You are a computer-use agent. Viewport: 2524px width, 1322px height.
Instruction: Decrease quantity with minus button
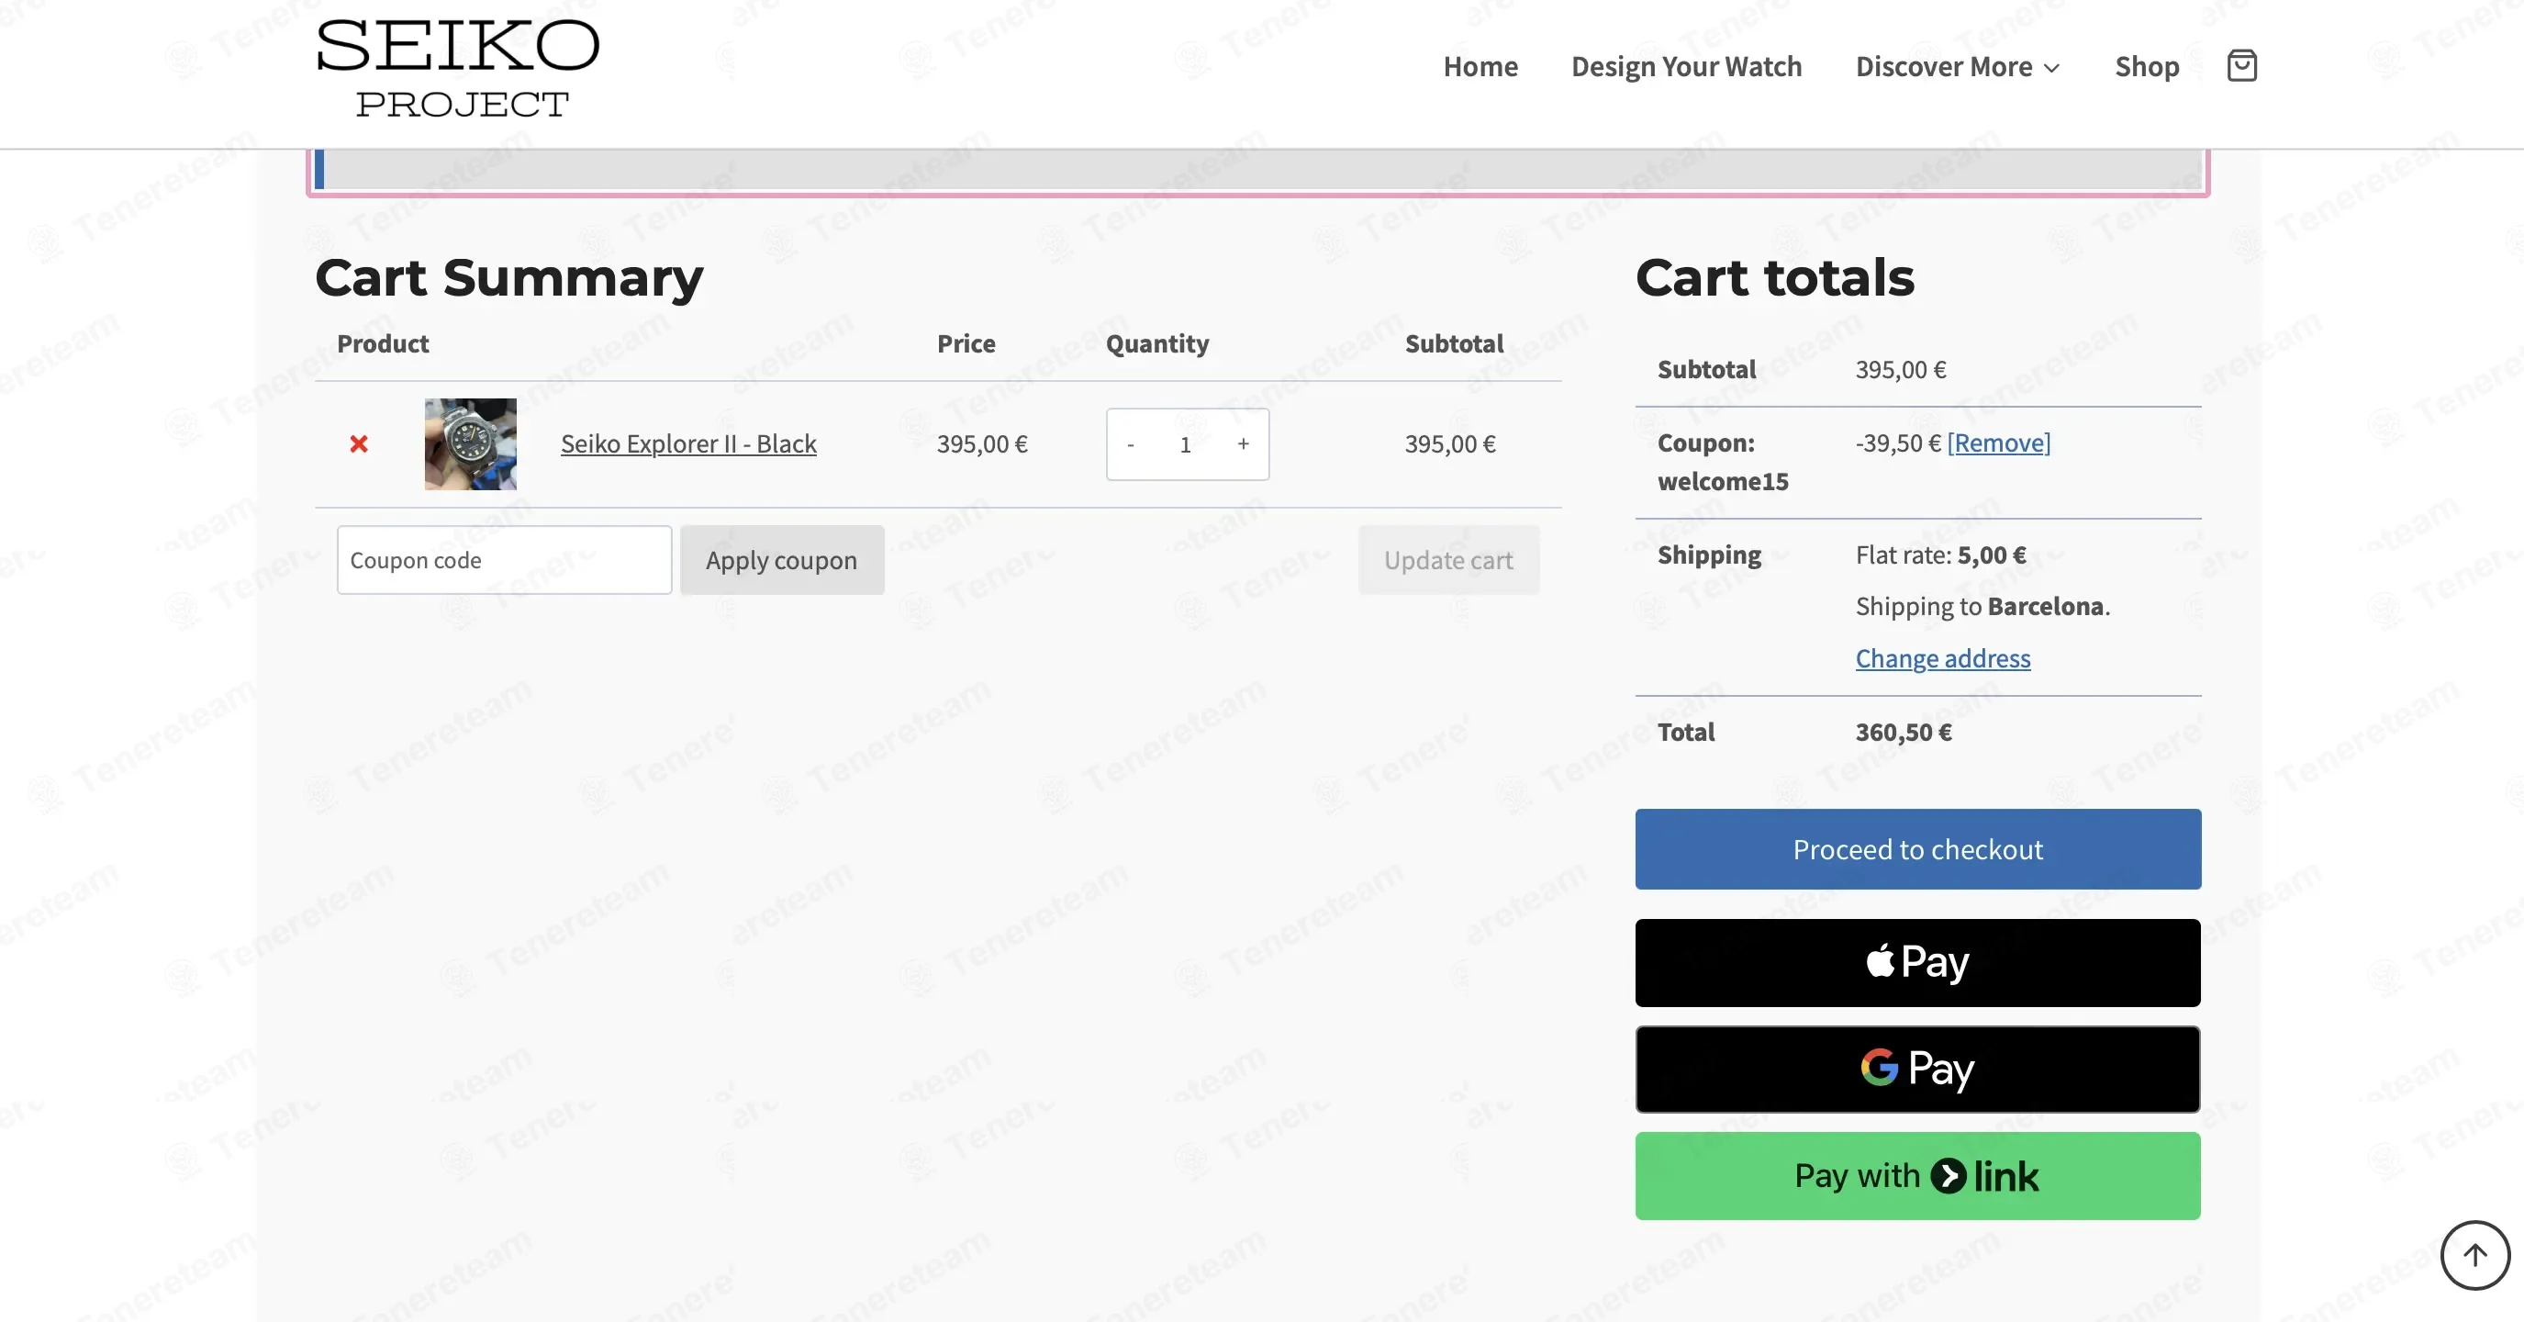pyautogui.click(x=1131, y=445)
